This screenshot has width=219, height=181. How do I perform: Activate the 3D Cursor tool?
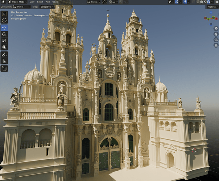(4, 20)
